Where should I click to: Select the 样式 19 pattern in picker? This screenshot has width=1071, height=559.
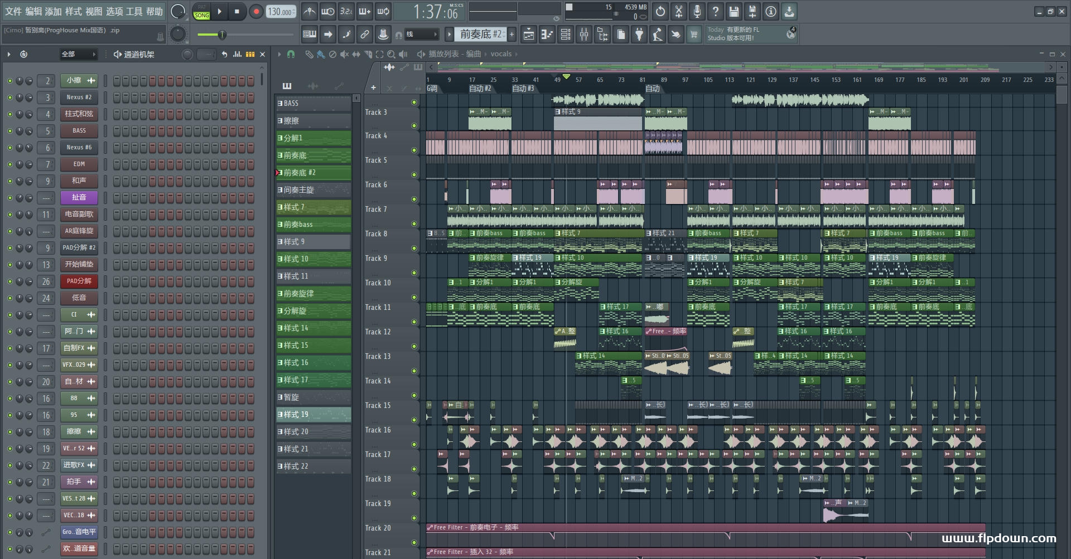tap(313, 415)
